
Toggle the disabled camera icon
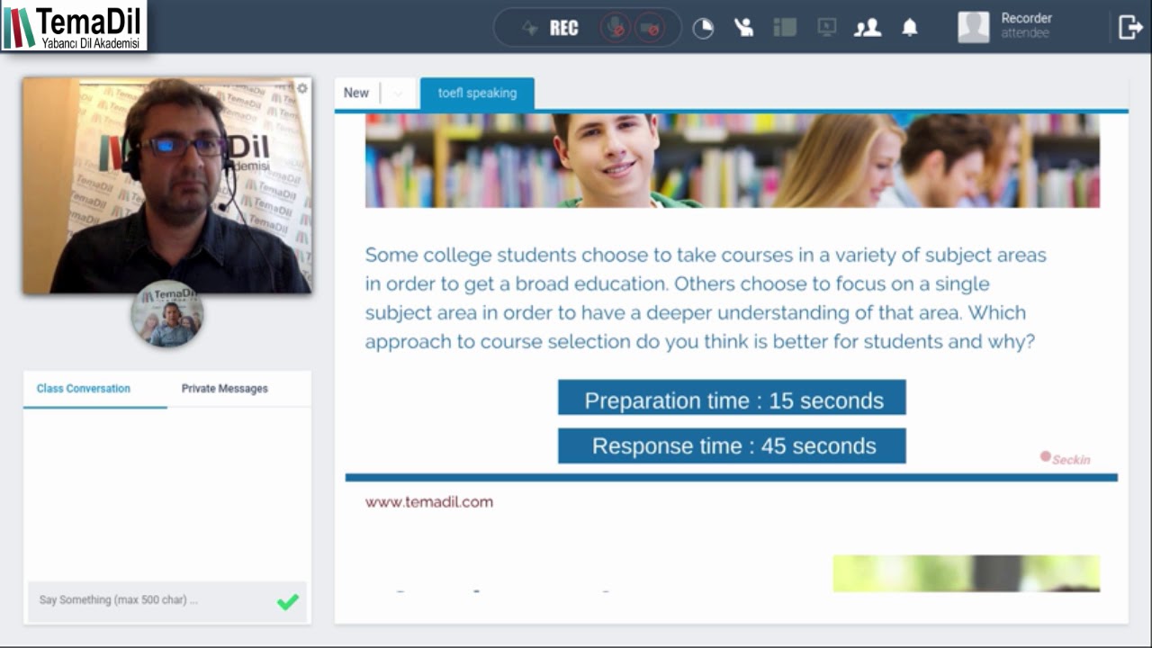point(649,28)
